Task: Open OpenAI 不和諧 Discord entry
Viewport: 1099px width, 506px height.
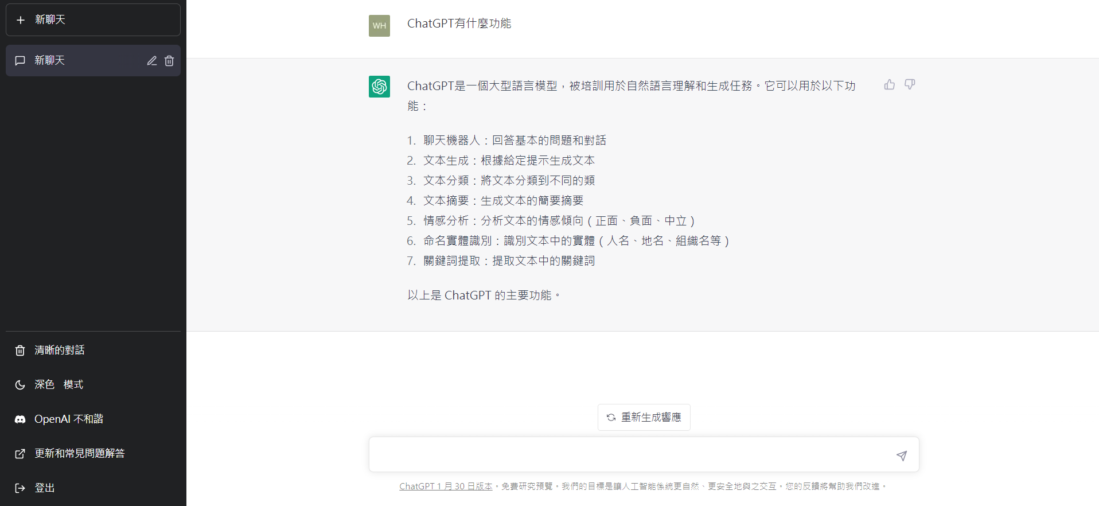Action: [x=93, y=419]
